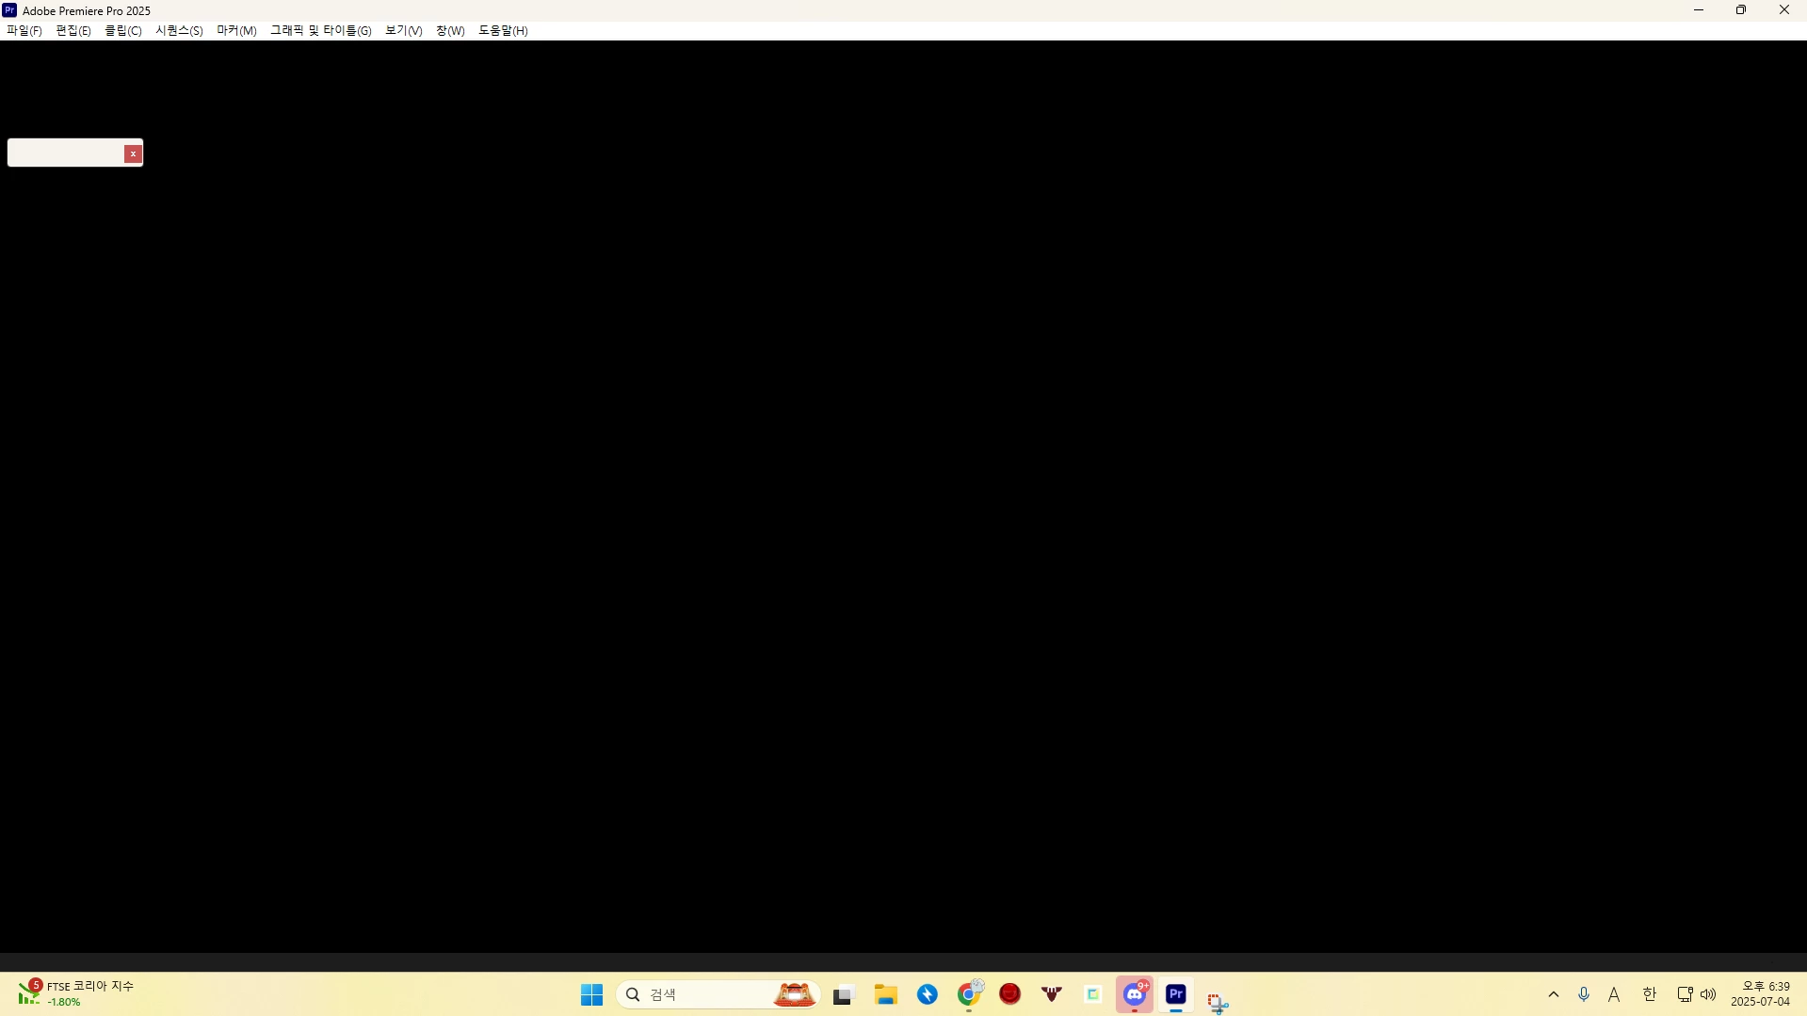Open the 창(W) menu
Viewport: 1807px width, 1016px height.
click(x=450, y=31)
